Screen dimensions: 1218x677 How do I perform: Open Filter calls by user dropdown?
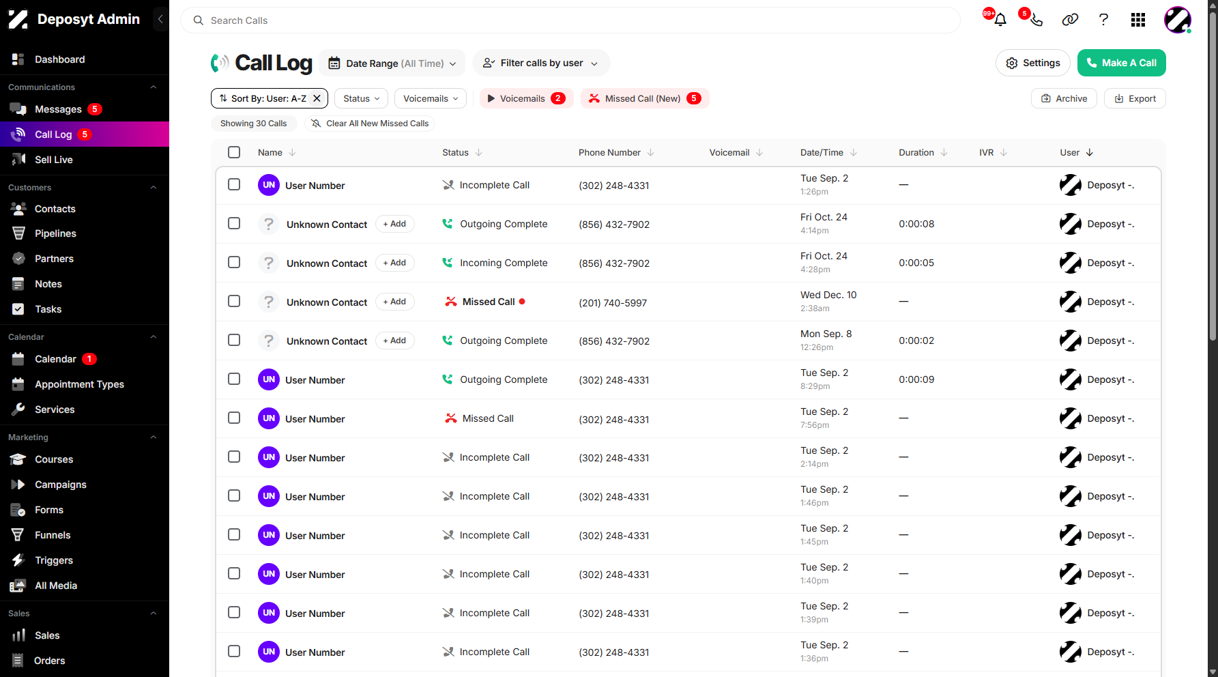point(541,63)
